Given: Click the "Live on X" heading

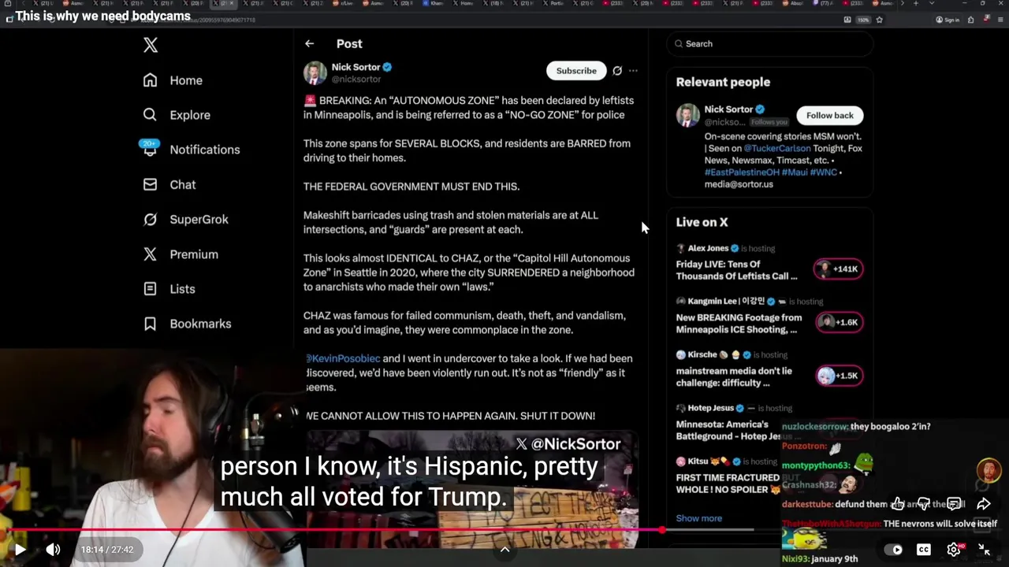Looking at the screenshot, I should [702, 222].
